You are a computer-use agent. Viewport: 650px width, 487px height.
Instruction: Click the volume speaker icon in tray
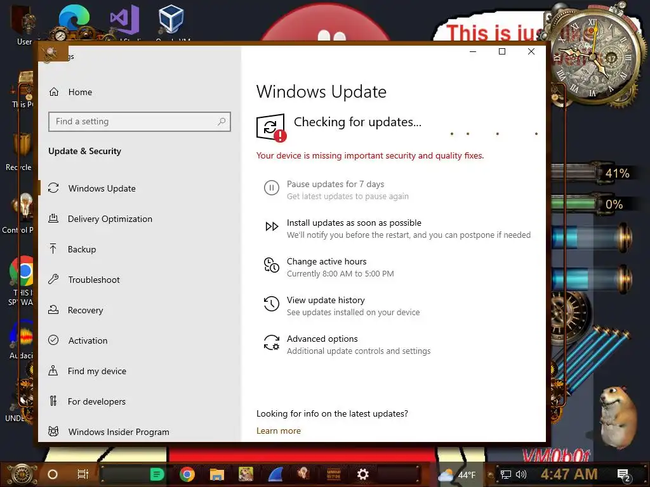pyautogui.click(x=521, y=474)
